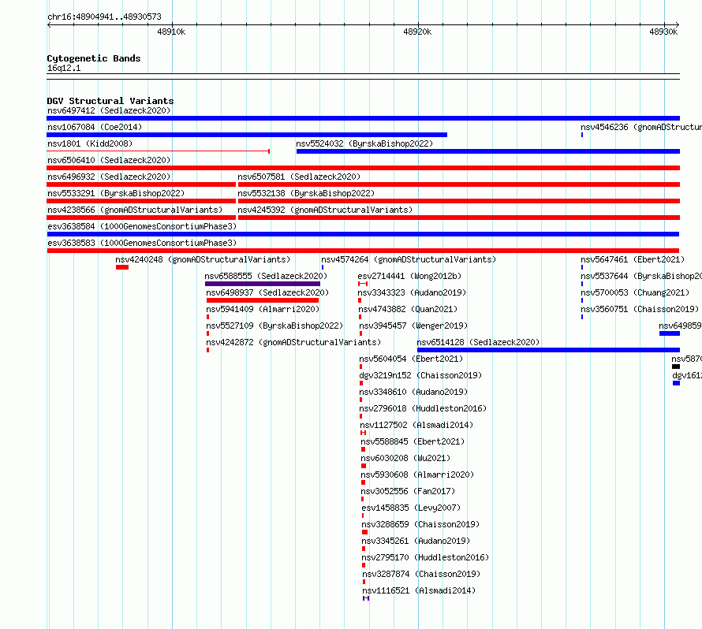The height and width of the screenshot is (629, 702).
Task: Open nsv5930608 (Almarri2020) variant
Action: (x=417, y=475)
